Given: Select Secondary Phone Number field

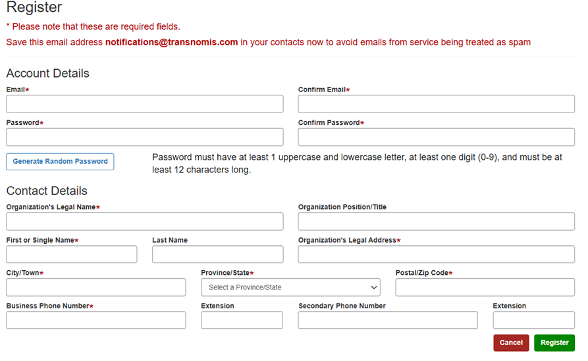Looking at the screenshot, I should coord(388,320).
